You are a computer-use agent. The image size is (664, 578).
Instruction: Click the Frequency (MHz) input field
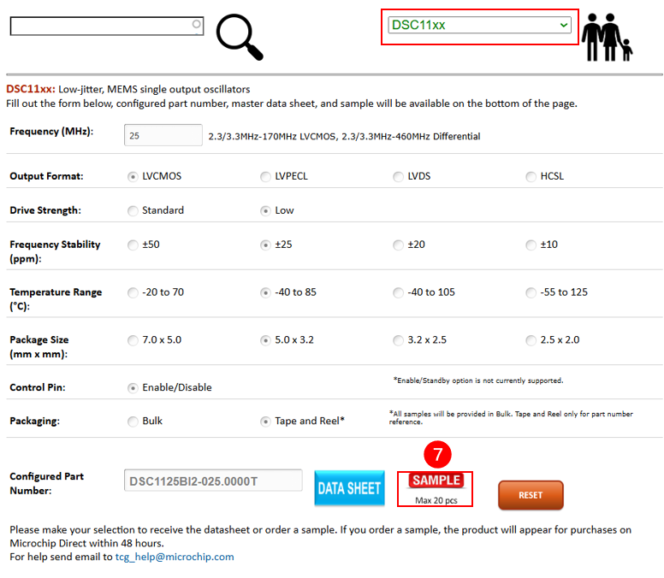click(x=163, y=135)
